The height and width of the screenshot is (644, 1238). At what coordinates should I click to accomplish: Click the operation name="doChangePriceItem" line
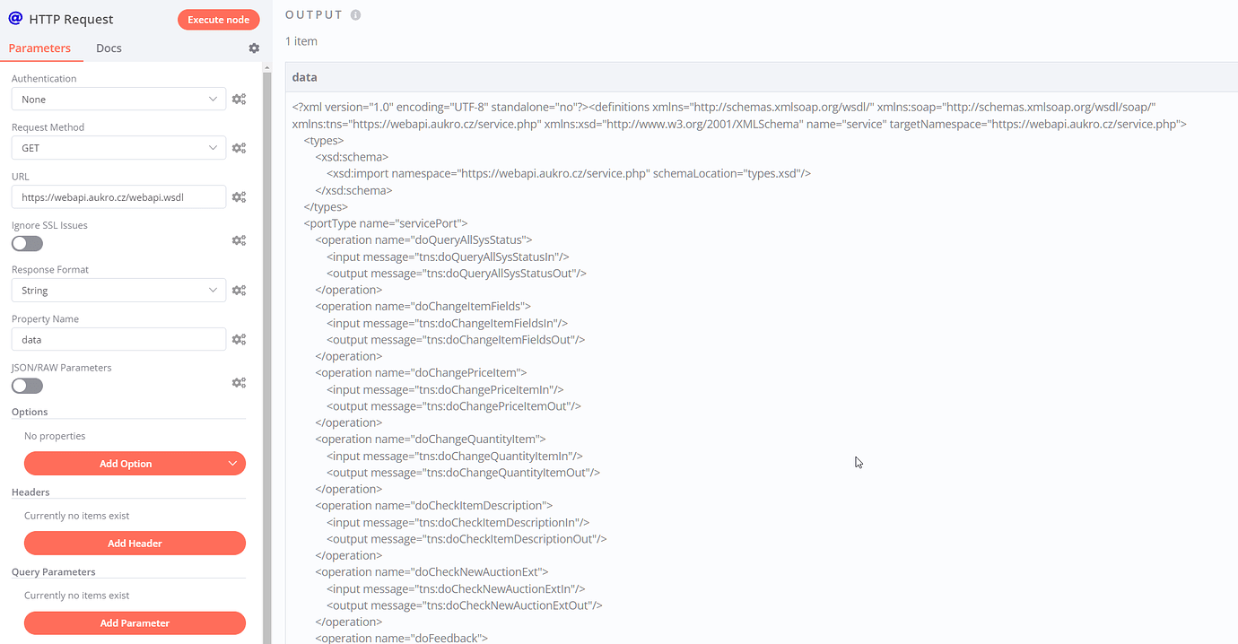(421, 372)
